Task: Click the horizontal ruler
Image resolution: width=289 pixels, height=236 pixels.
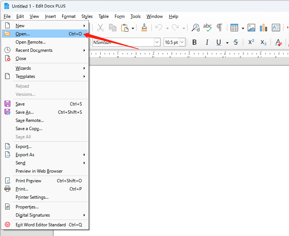Action: coord(189,54)
